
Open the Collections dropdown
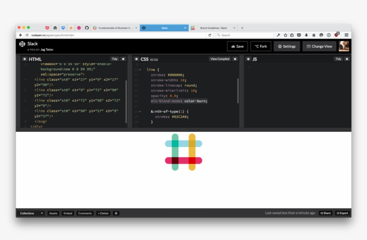31,213
